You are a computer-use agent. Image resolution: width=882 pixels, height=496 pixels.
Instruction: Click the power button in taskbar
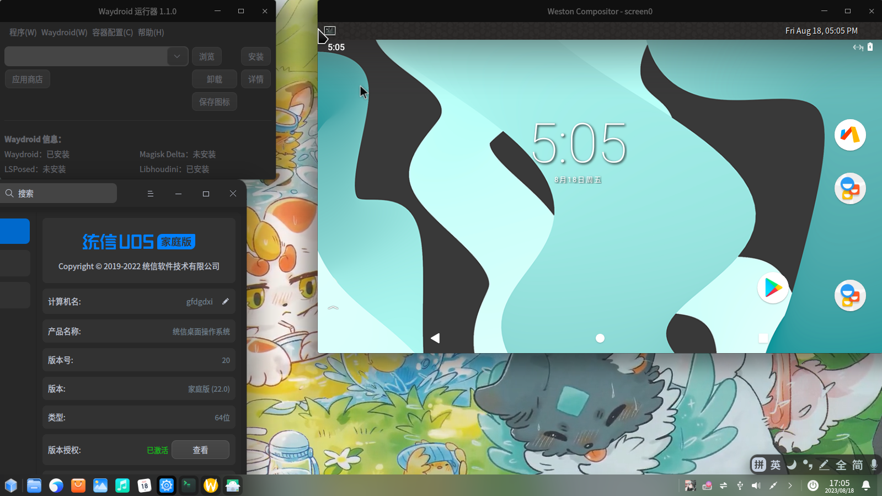[x=813, y=486]
